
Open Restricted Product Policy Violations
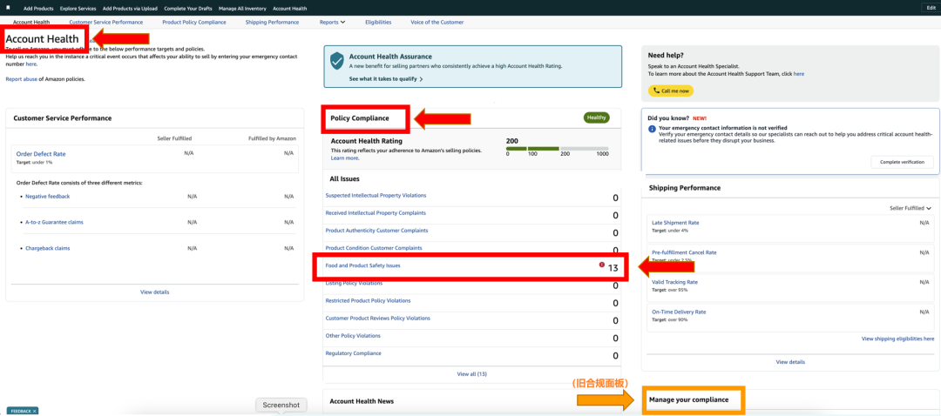point(368,300)
